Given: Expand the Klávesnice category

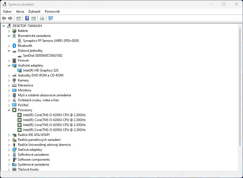Looking at the screenshot, I should tap(9, 85).
